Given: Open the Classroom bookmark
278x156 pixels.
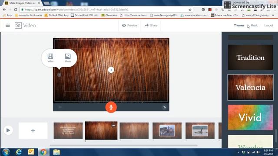Looking at the screenshot, I should pos(109,15).
